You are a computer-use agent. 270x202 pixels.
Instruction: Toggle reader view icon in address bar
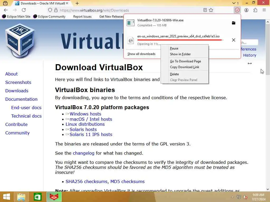click(205, 10)
